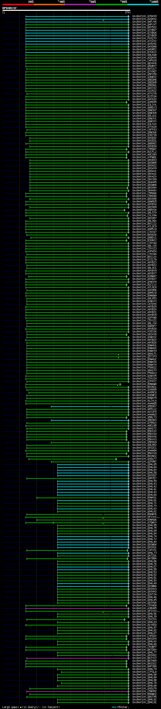Choose the entry UniRef100_A4GRE2
Image resolution: width=161 pixels, height=709 pixels.
tap(144, 50)
